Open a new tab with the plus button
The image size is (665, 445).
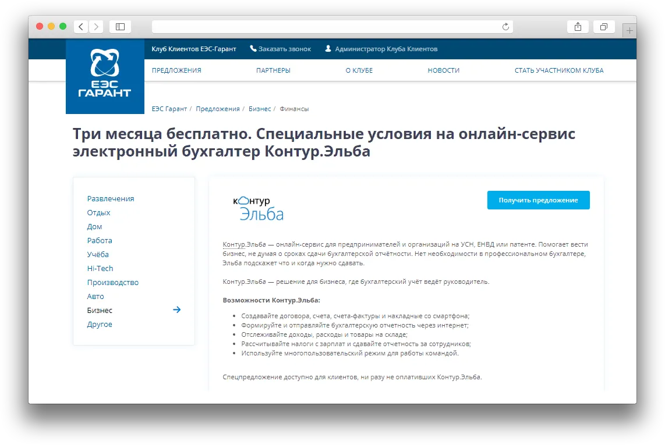(x=629, y=30)
